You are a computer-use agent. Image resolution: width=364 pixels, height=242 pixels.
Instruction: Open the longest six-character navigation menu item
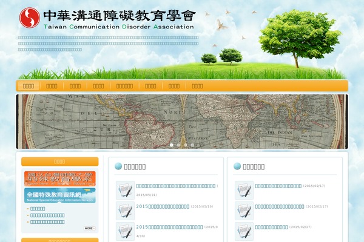point(124,86)
